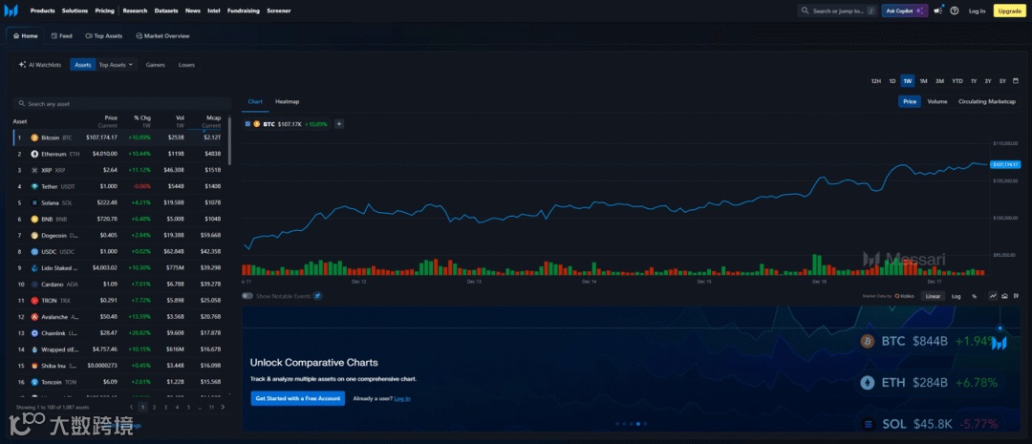Click the Solana coin icon in the table

(x=35, y=202)
